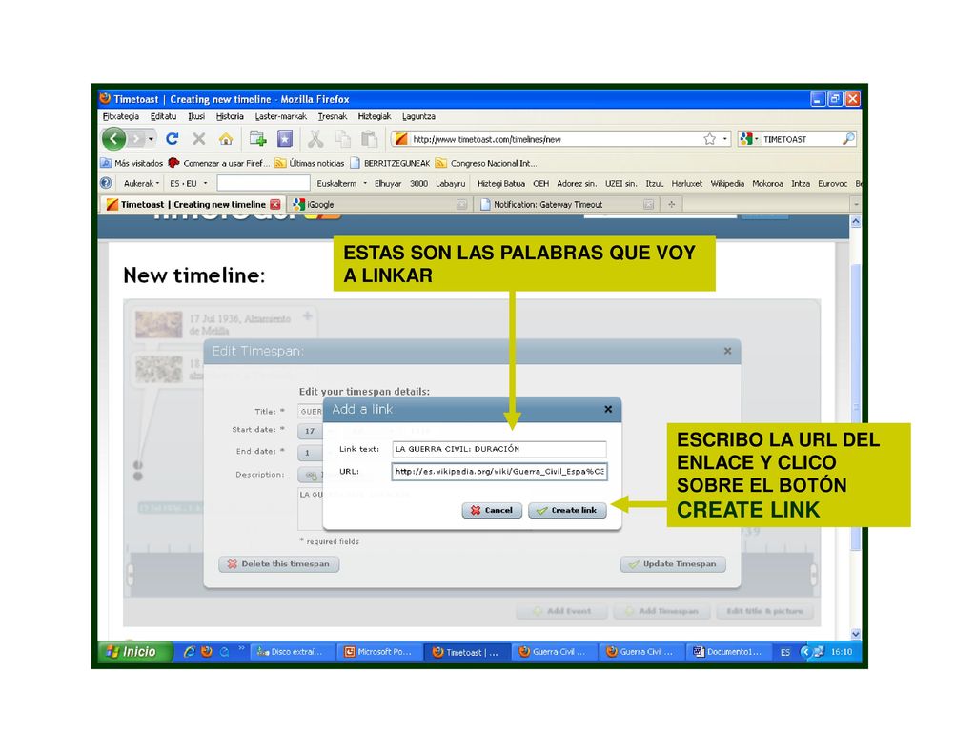Open the BERRITZEGUNEAK bookmark

click(x=390, y=163)
